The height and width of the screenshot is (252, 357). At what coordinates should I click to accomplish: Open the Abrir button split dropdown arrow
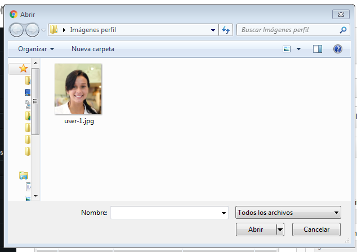pos(280,229)
